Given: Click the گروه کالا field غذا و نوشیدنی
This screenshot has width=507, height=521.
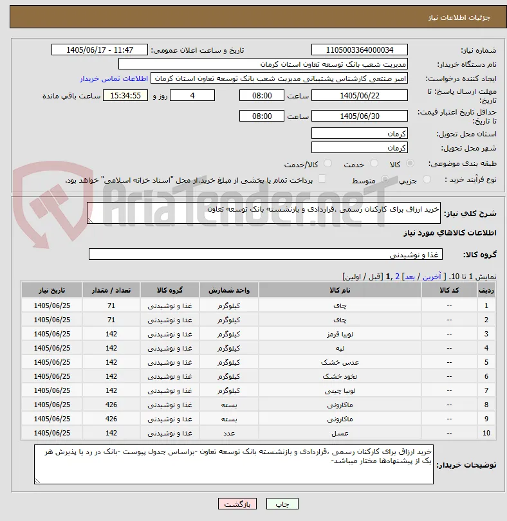Looking at the screenshot, I should (265, 254).
